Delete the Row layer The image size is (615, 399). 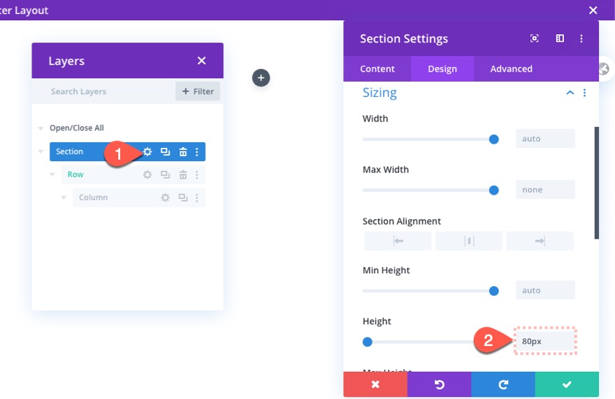(183, 174)
